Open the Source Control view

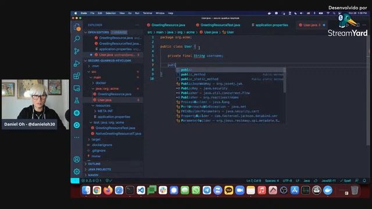pos(77,51)
